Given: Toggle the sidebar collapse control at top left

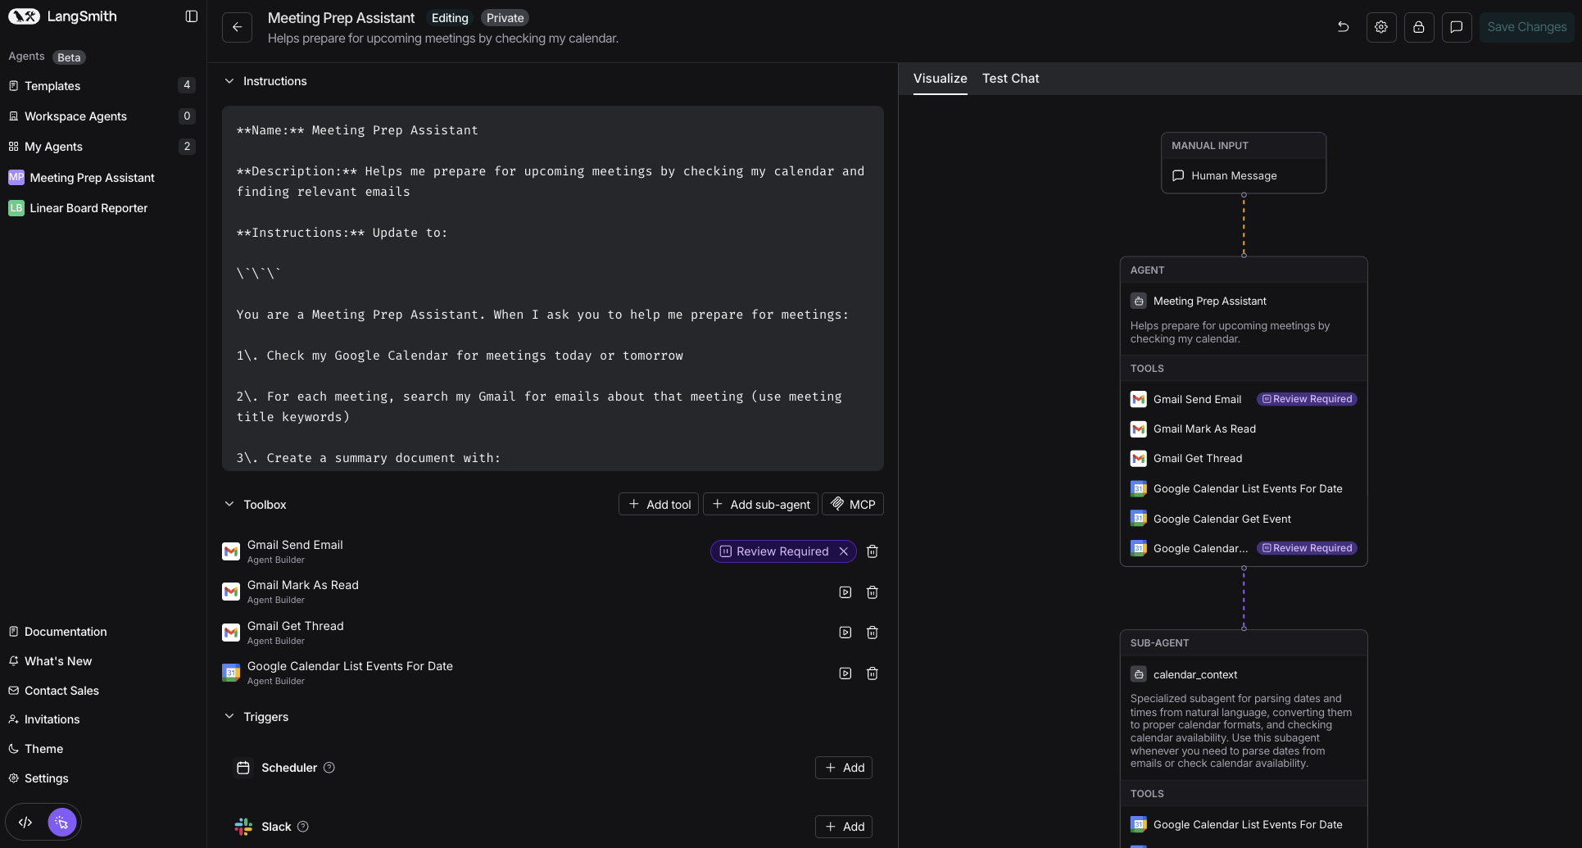Looking at the screenshot, I should (191, 16).
